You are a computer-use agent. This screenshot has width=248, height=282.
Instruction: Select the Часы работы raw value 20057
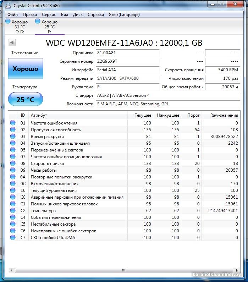point(232,170)
